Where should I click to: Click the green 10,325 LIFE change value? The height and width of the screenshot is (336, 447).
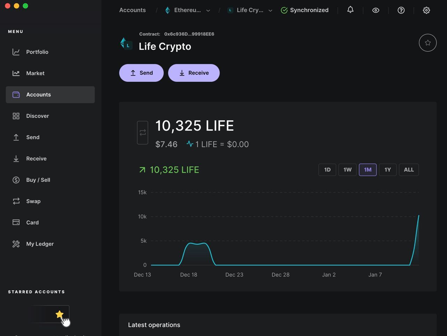(174, 170)
